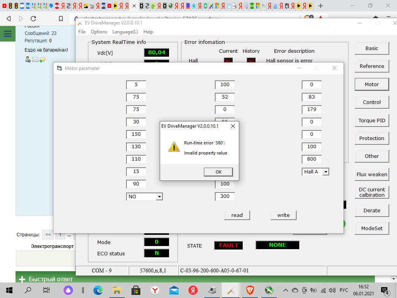
Task: Close the run-time error message box
Action: (x=233, y=126)
